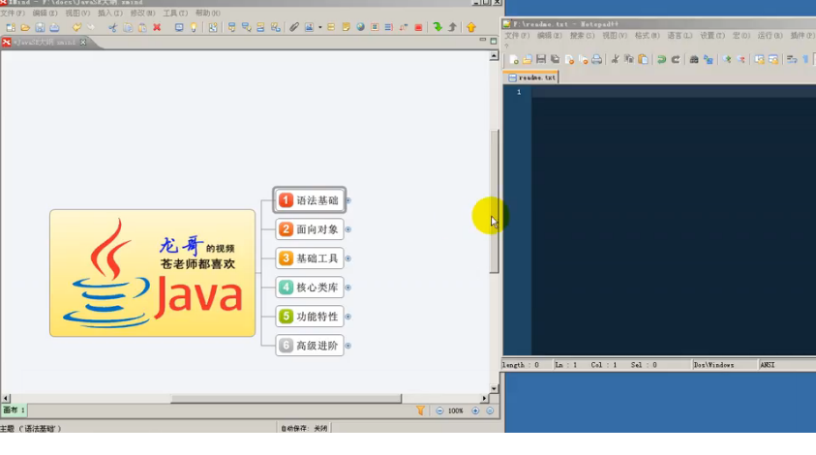Open the 语言(L) menu in Notepad++
816x455 pixels.
[x=680, y=36]
